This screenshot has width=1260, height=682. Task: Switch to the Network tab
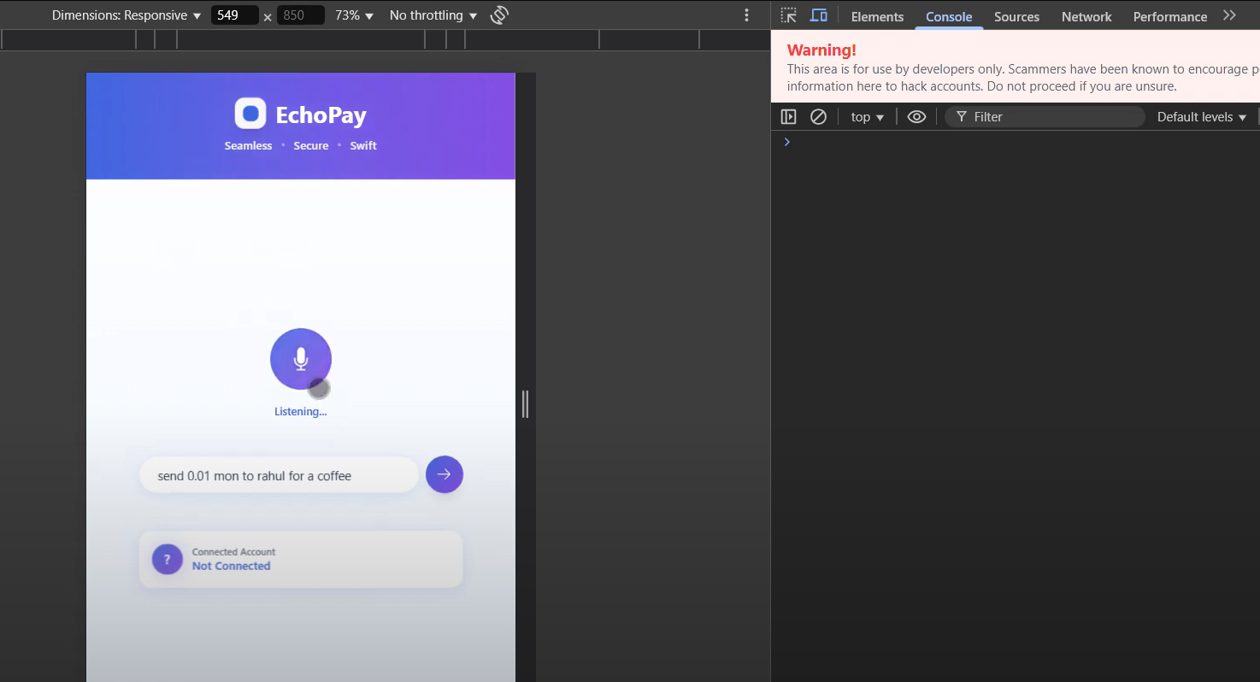(1086, 16)
